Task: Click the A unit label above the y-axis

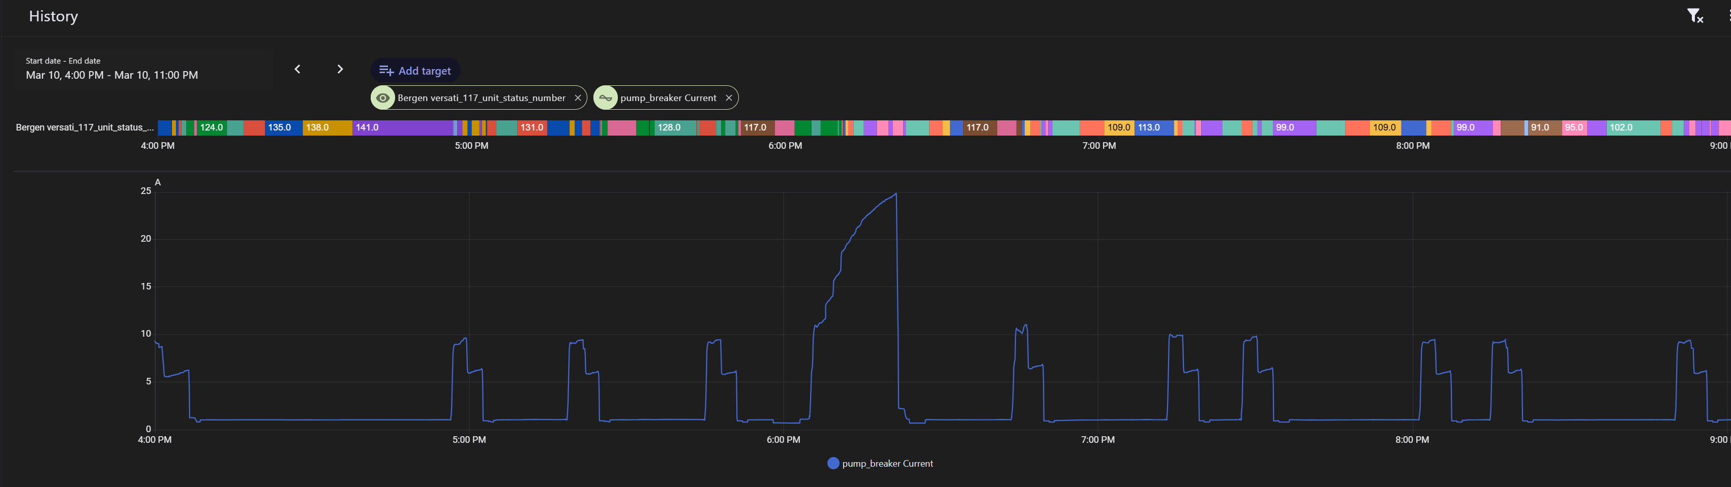Action: [158, 182]
